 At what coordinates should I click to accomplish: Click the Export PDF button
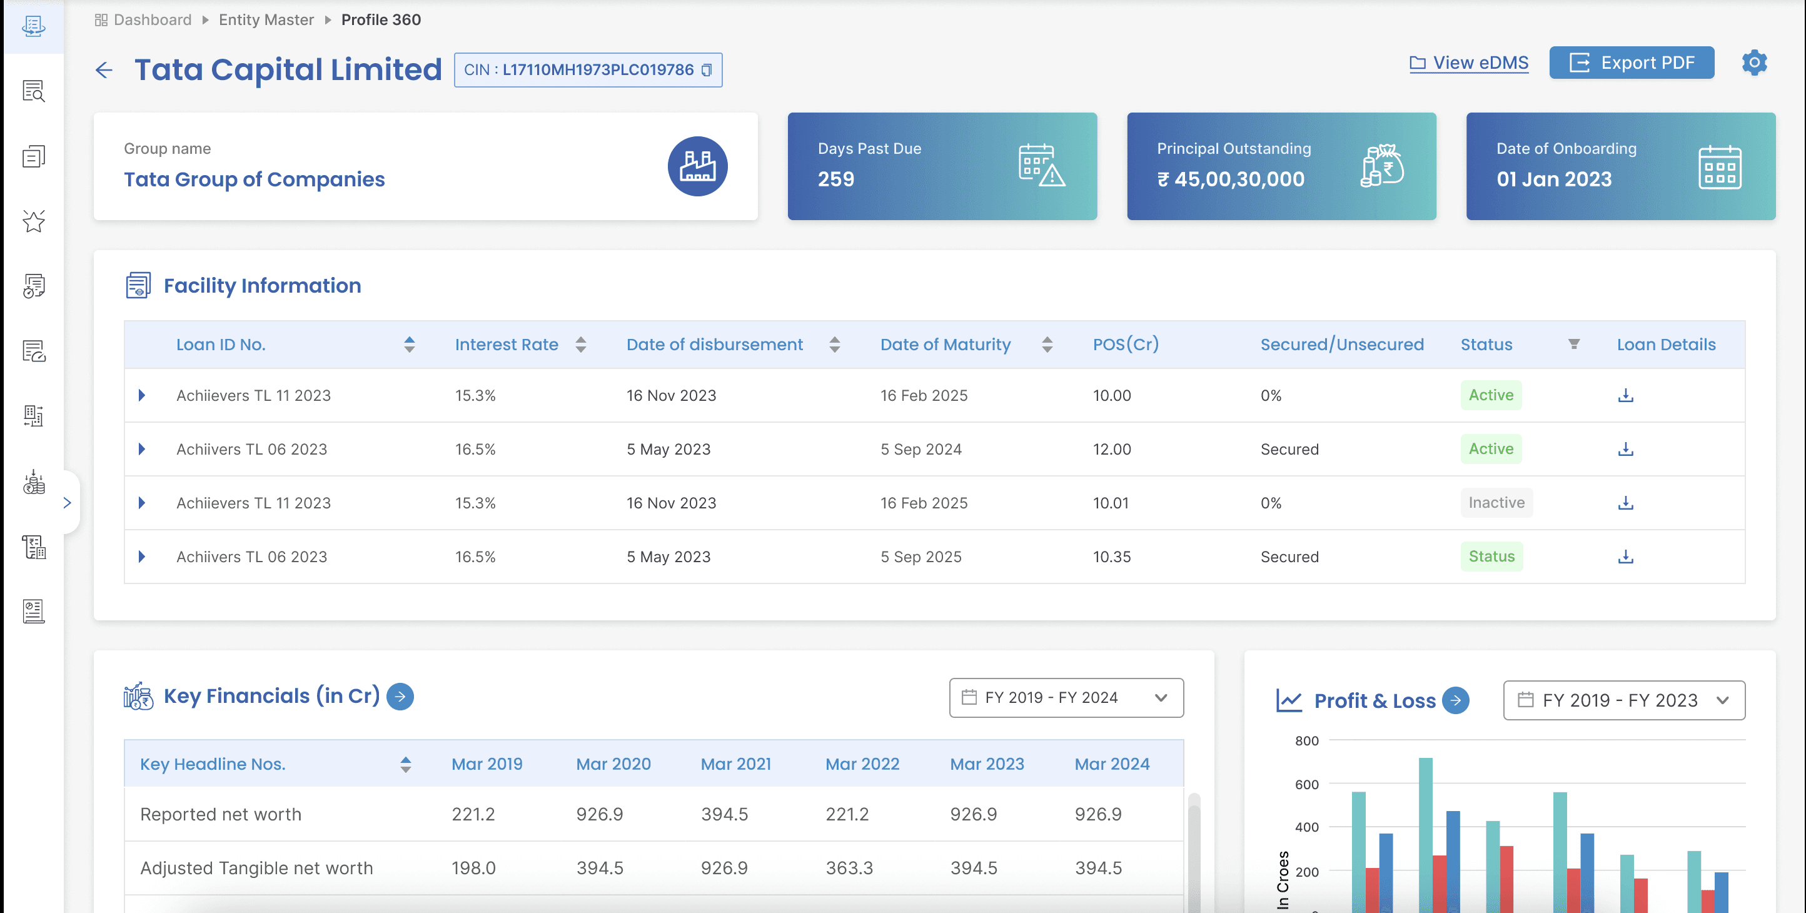pyautogui.click(x=1631, y=63)
